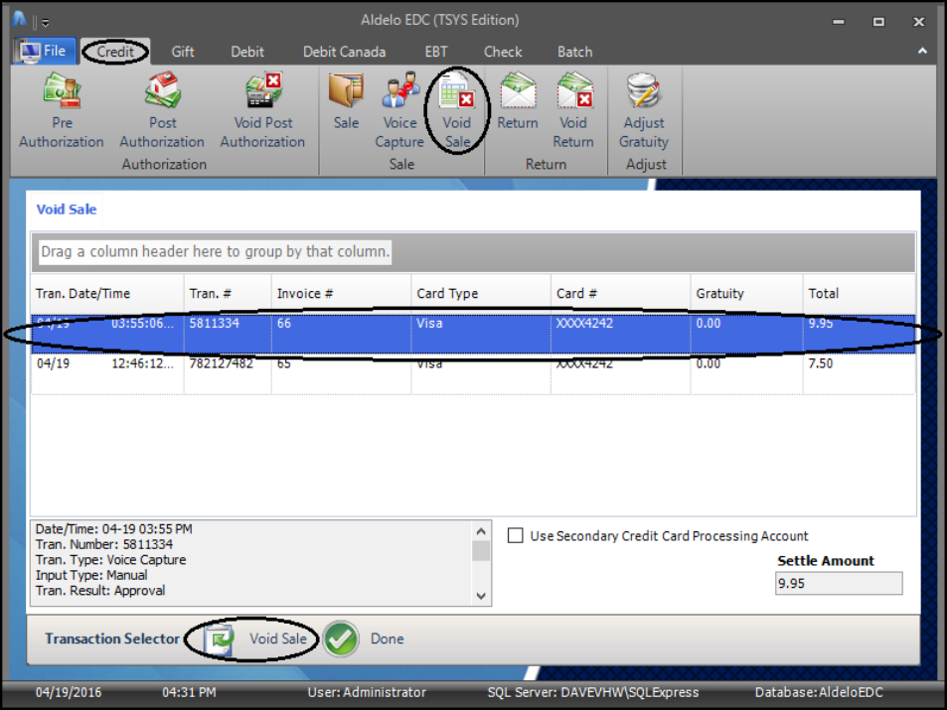
Task: Sort by the Tran. Date/Time column header
Action: pyautogui.click(x=107, y=293)
